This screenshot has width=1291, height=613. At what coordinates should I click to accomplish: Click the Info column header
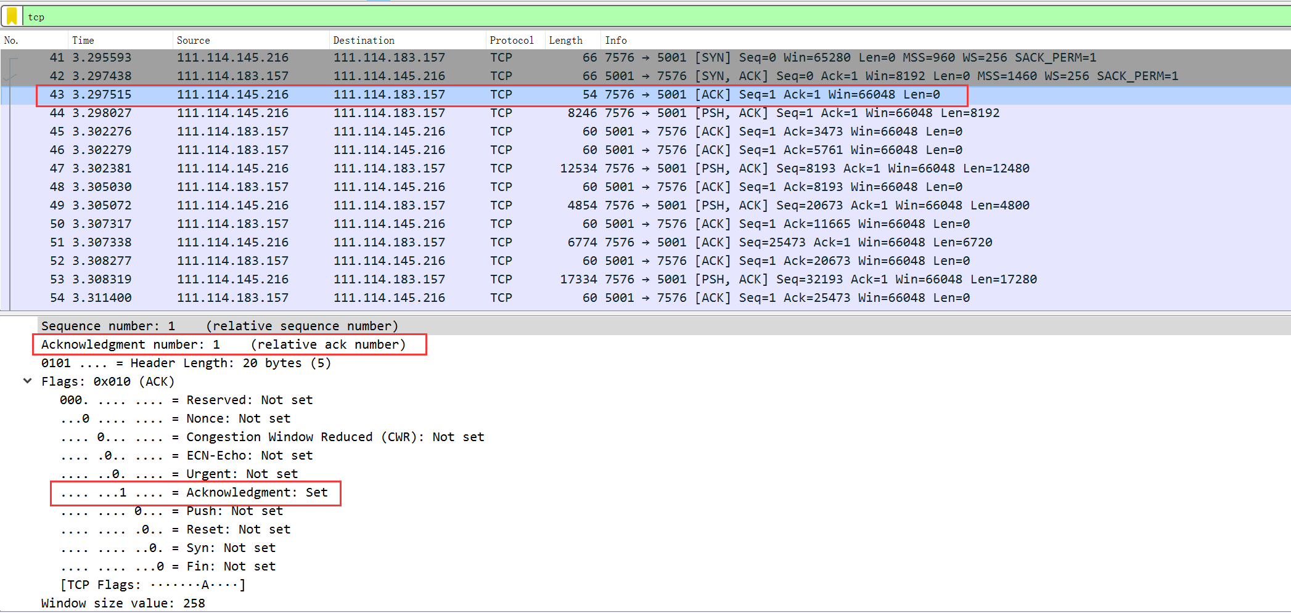(x=615, y=40)
